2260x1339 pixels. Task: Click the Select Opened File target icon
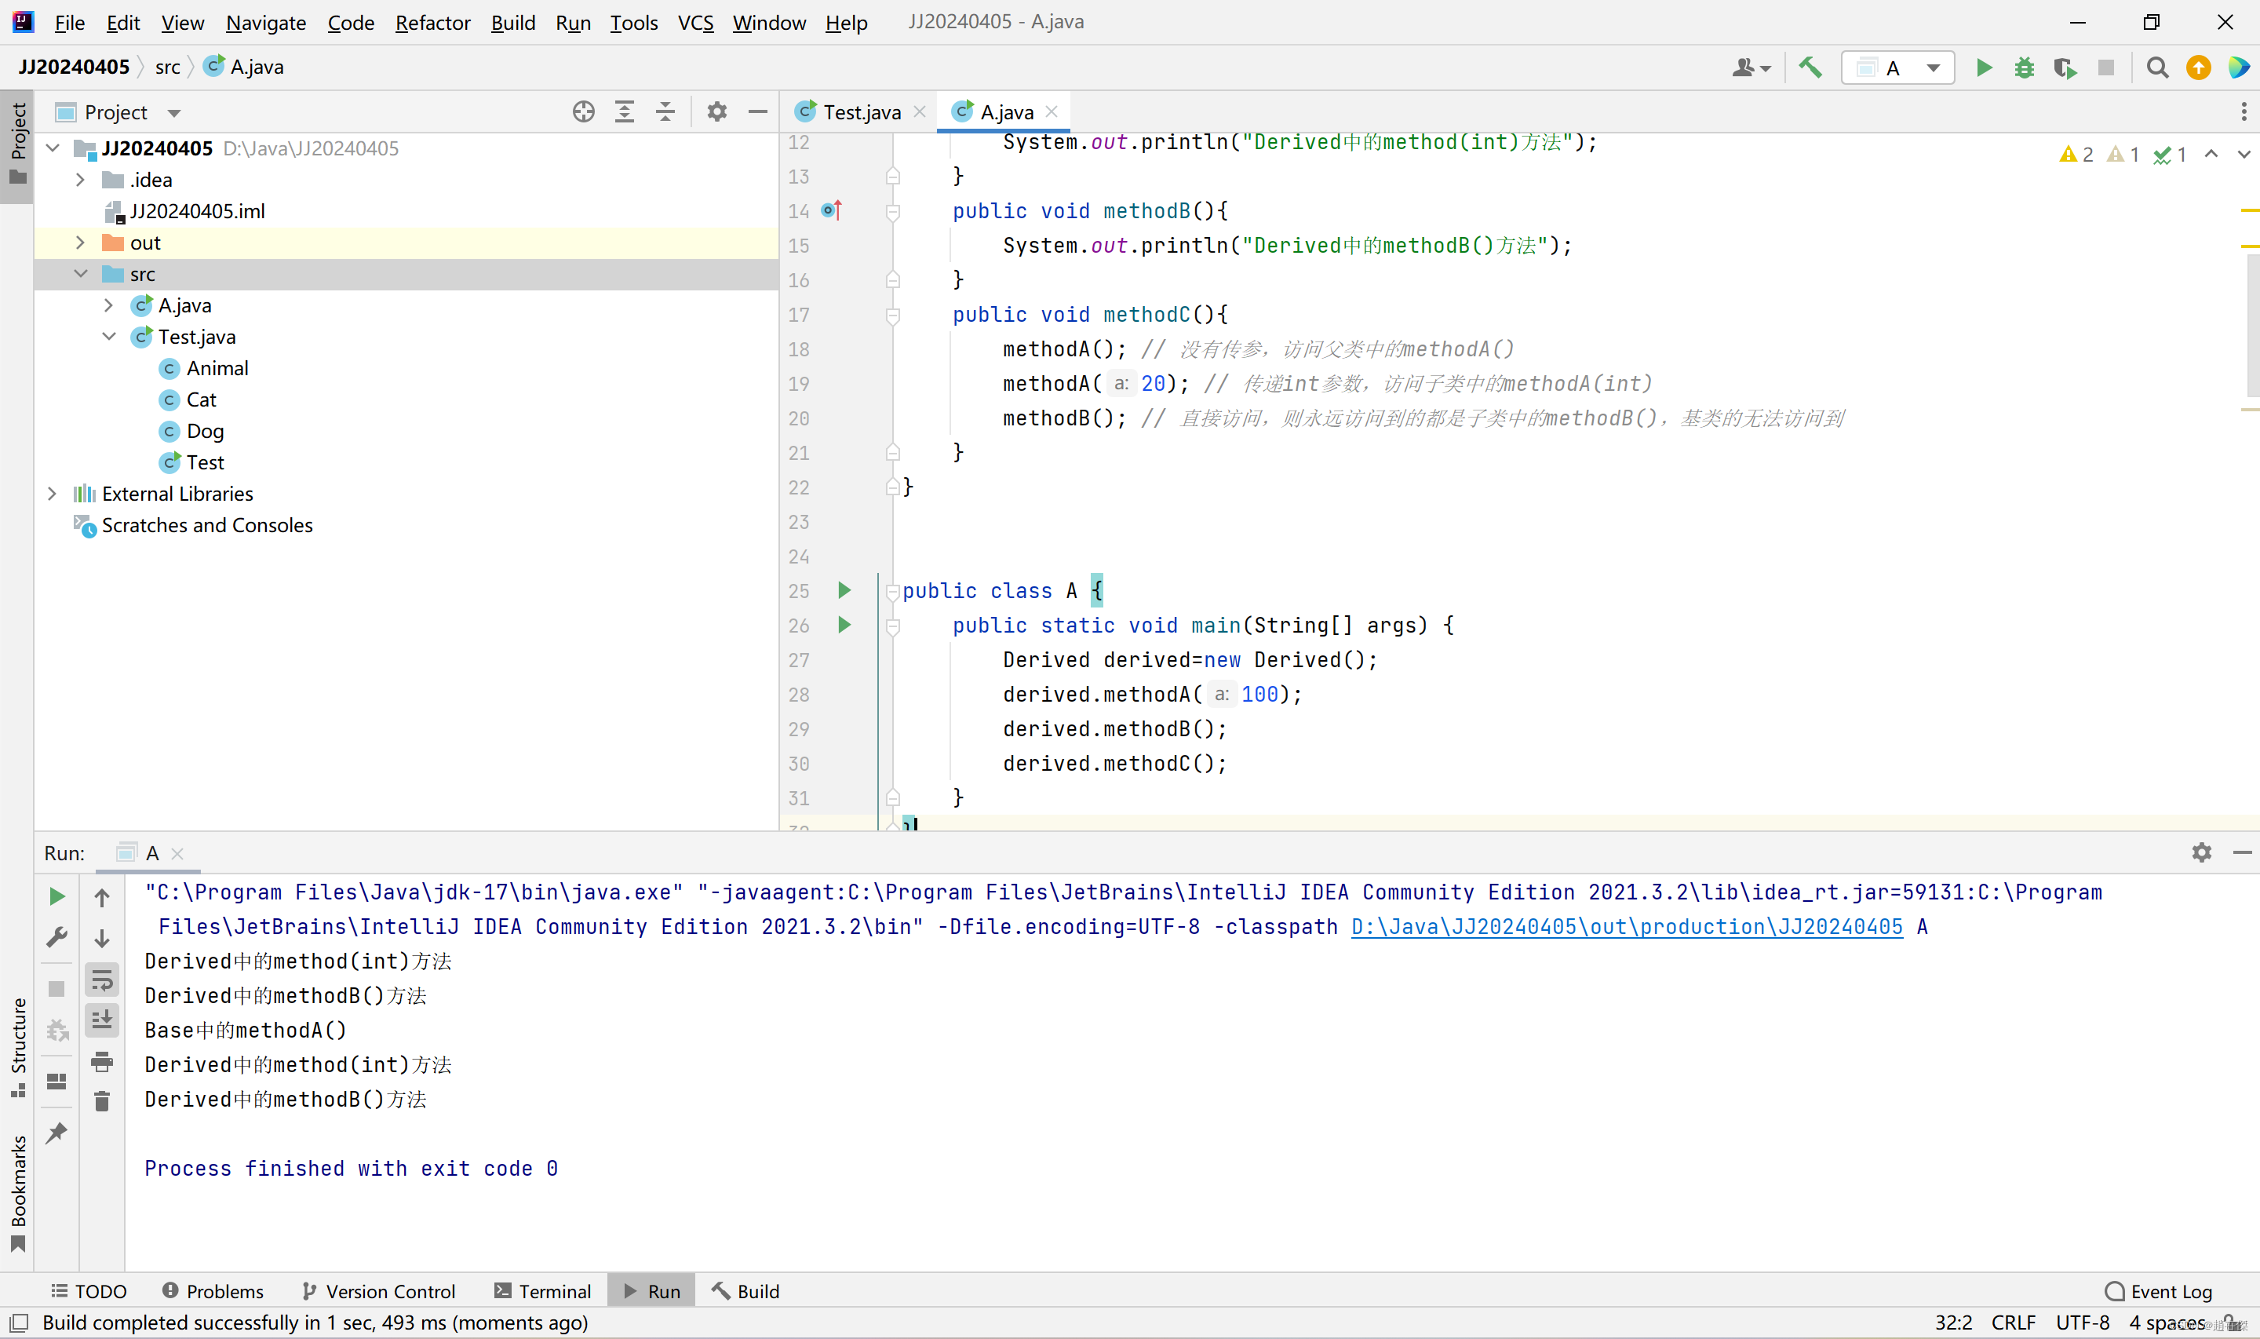(584, 112)
